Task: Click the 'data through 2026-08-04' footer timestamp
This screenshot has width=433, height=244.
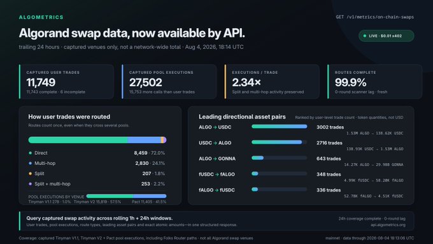Action: pyautogui.click(x=379, y=238)
